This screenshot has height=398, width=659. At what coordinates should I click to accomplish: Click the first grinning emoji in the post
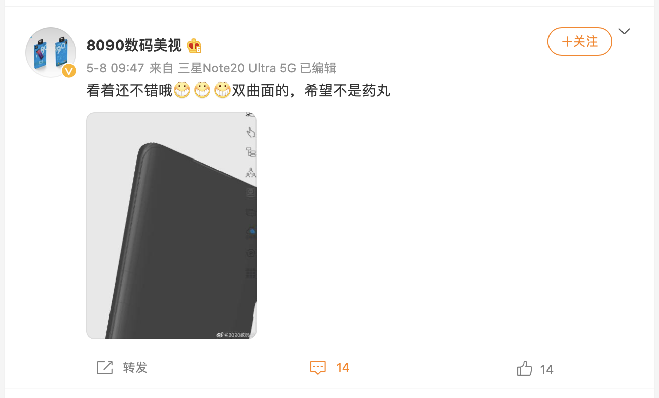click(182, 91)
